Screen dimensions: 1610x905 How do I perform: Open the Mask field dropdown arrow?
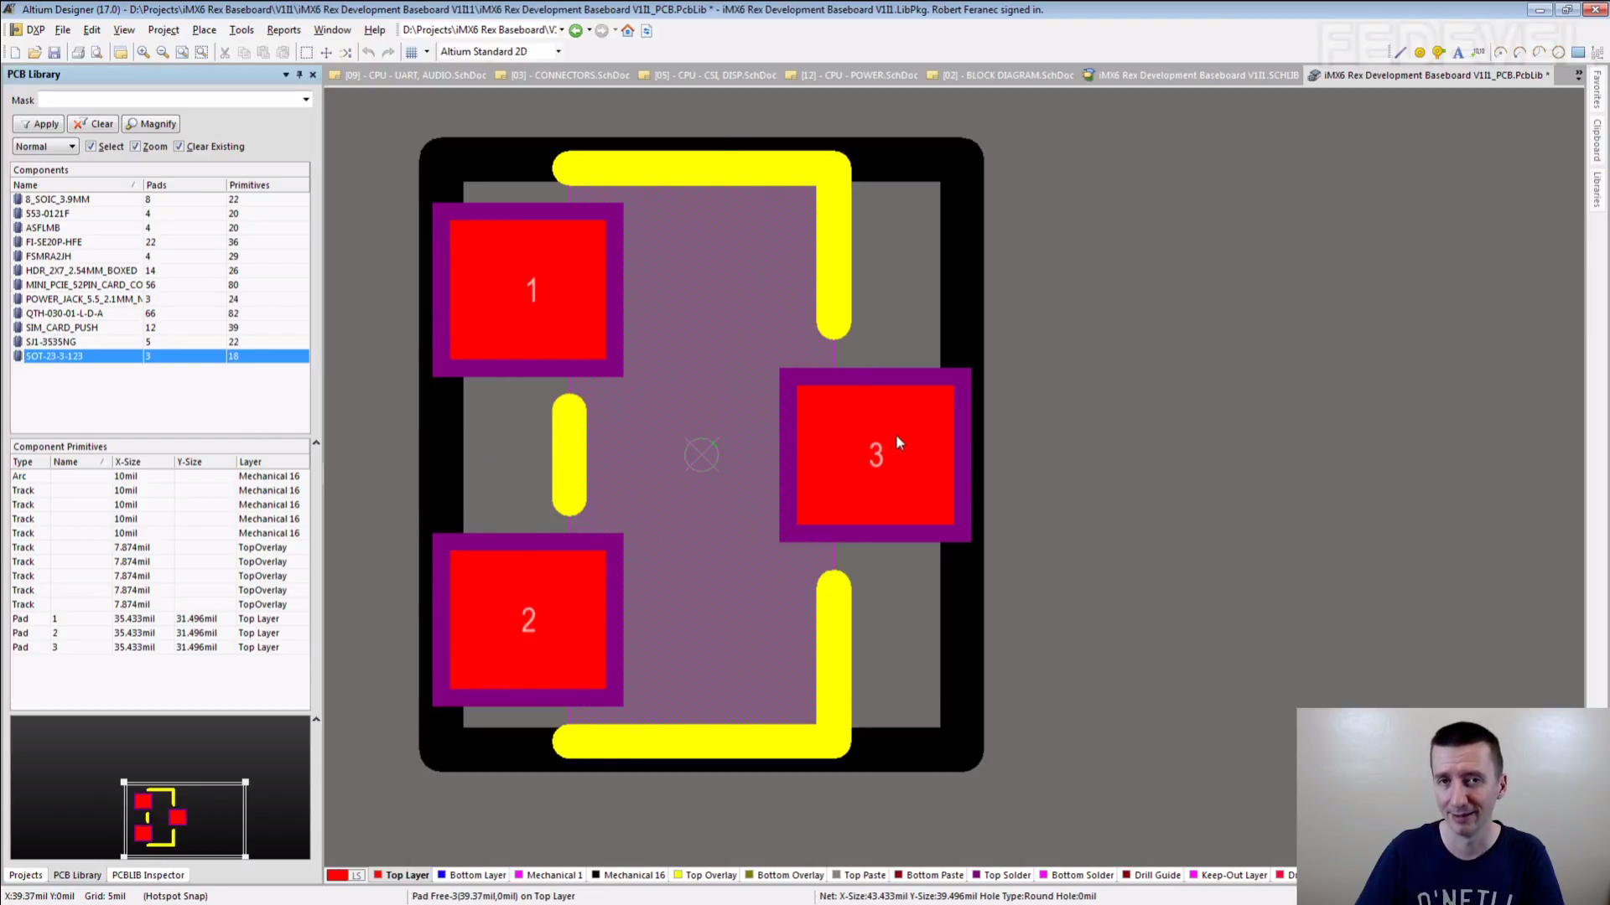click(306, 100)
